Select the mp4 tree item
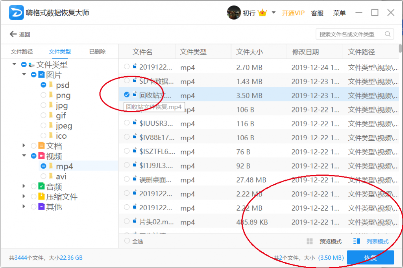Image resolution: width=403 pixels, height=268 pixels. (x=64, y=166)
